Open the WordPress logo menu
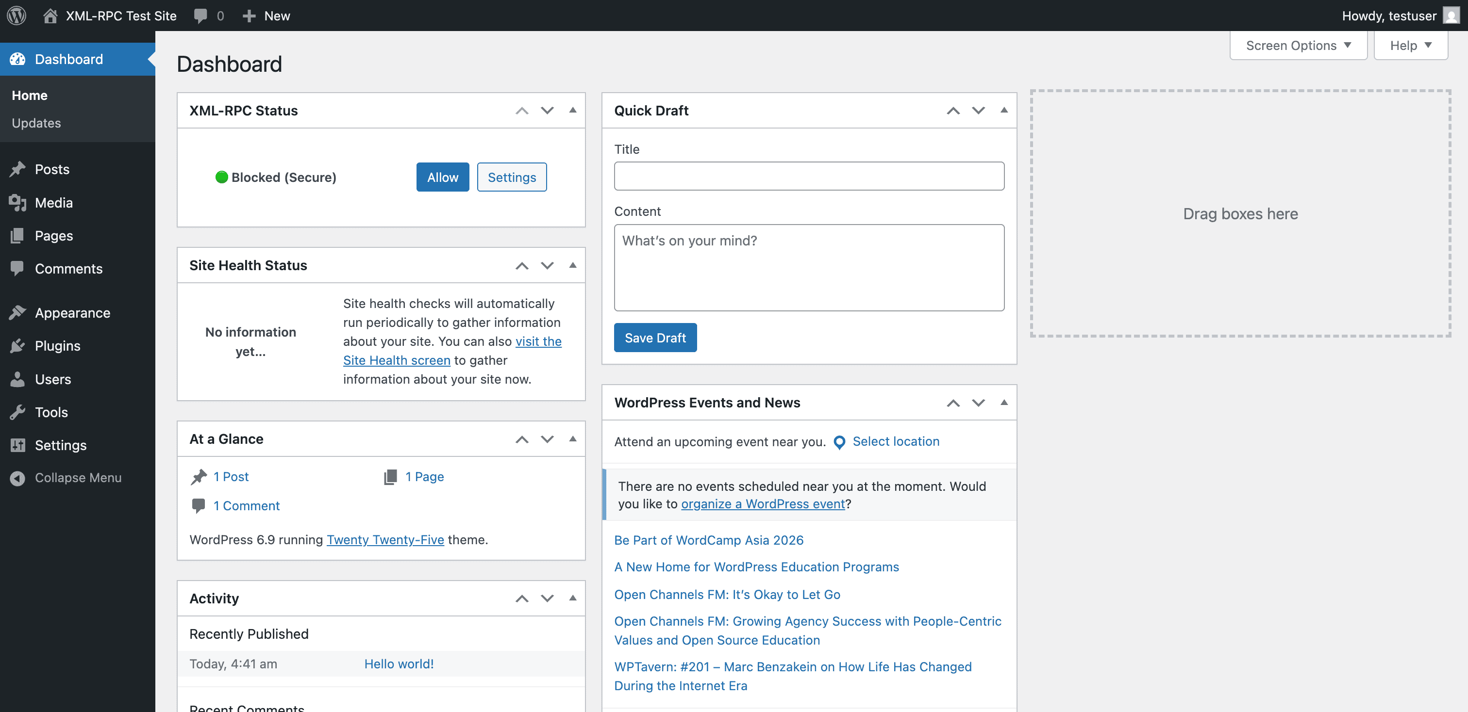Viewport: 1468px width, 712px height. (16, 16)
